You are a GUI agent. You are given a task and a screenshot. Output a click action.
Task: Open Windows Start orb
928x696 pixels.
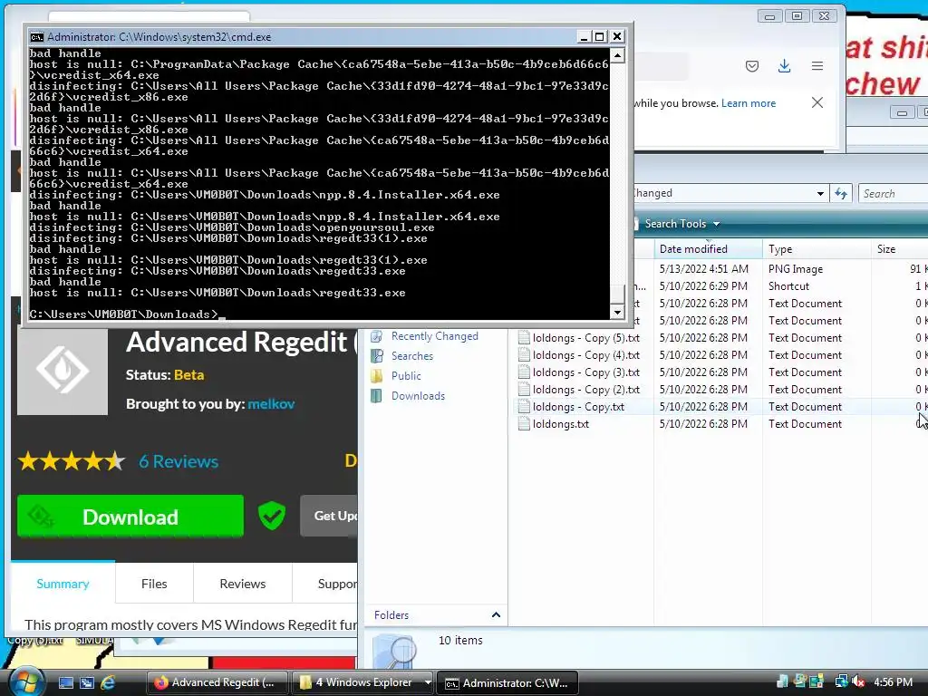click(x=26, y=681)
